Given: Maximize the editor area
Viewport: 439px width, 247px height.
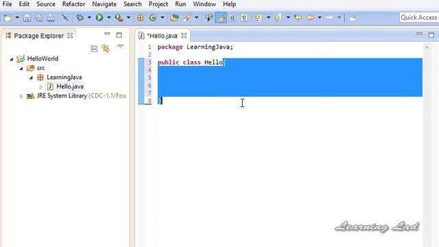Looking at the screenshot, I should pos(431,35).
